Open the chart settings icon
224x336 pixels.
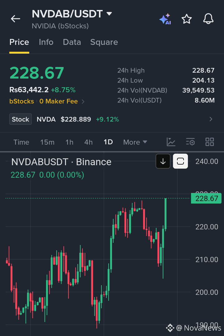click(x=190, y=142)
